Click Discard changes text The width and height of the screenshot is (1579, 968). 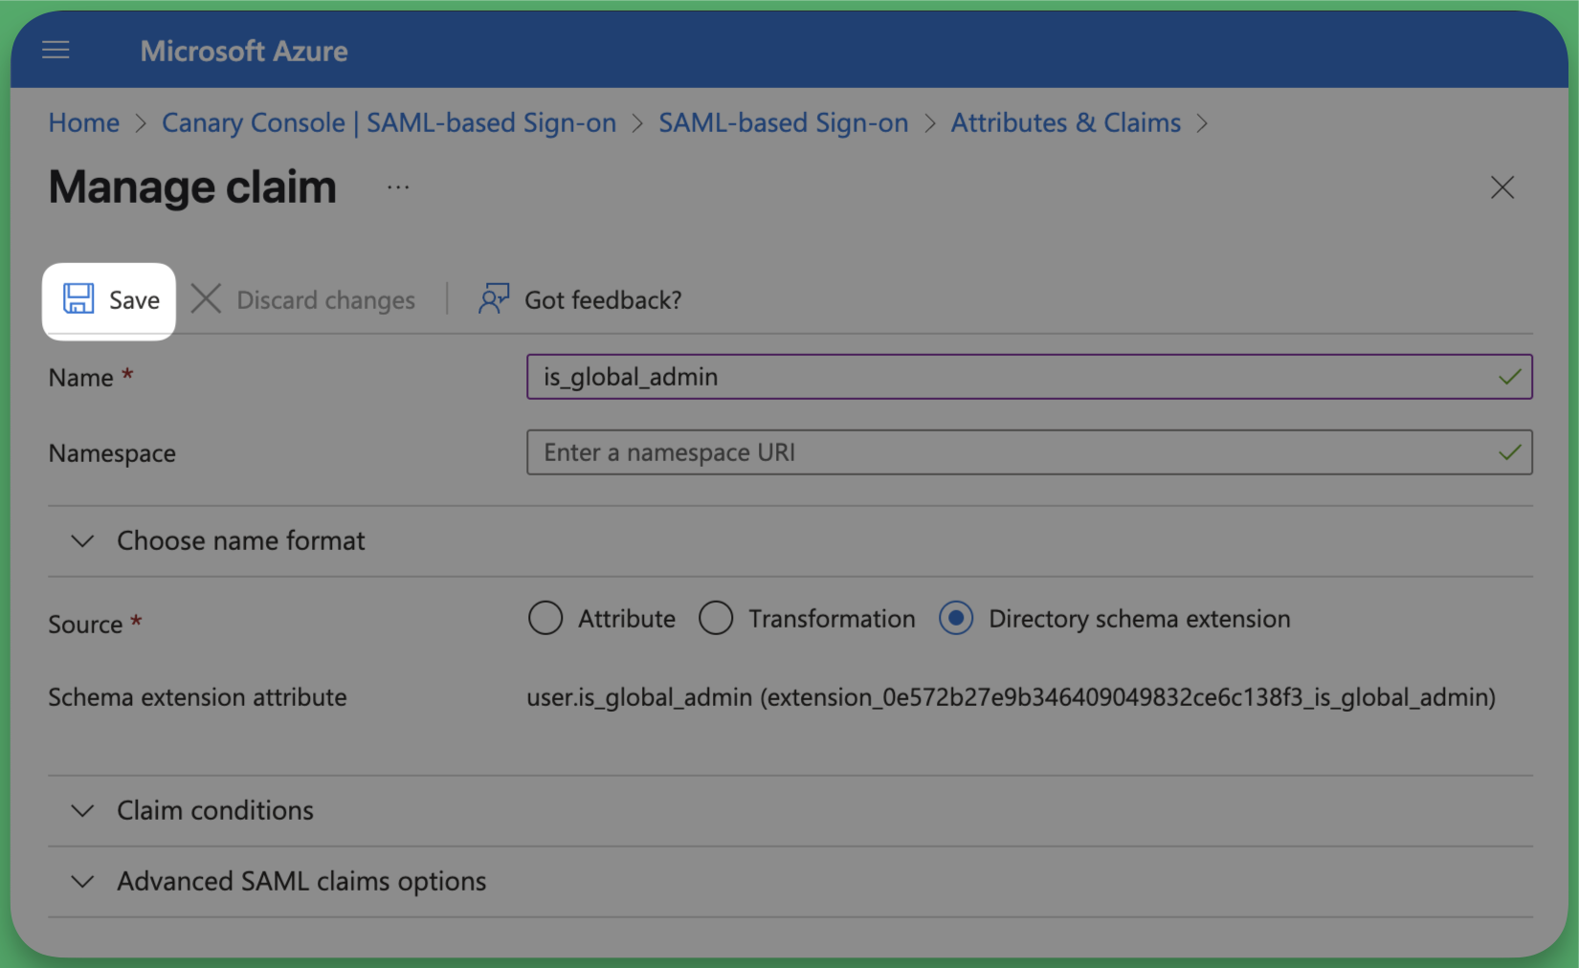[x=325, y=300]
